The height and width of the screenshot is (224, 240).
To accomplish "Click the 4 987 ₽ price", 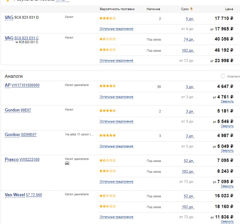I will tap(225, 135).
